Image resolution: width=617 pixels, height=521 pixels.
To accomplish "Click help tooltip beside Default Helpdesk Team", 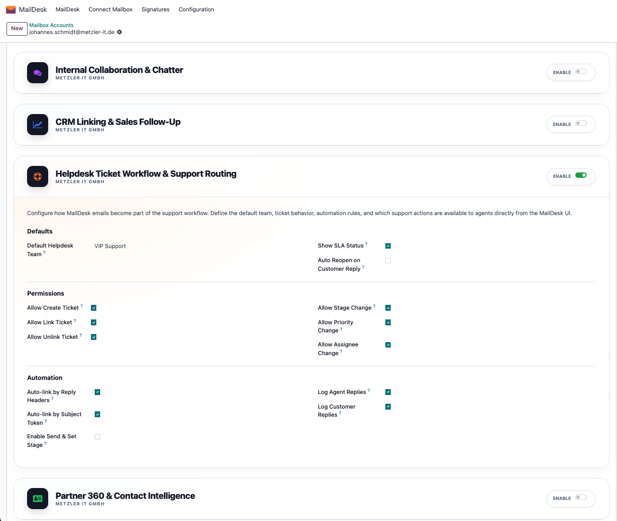I will [x=44, y=252].
